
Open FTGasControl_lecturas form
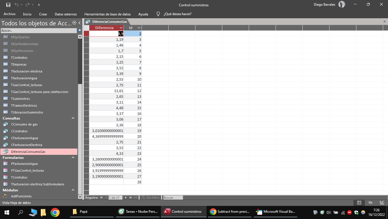27,171
